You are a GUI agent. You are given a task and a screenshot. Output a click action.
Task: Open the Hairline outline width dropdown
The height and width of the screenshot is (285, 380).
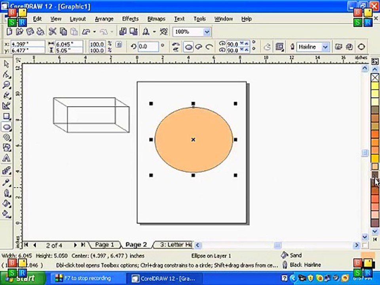tap(325, 47)
